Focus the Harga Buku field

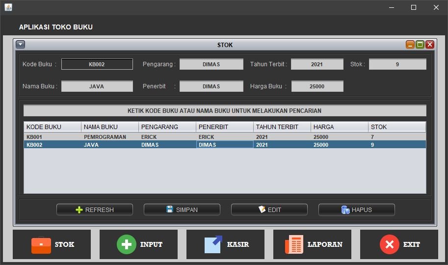(x=317, y=86)
